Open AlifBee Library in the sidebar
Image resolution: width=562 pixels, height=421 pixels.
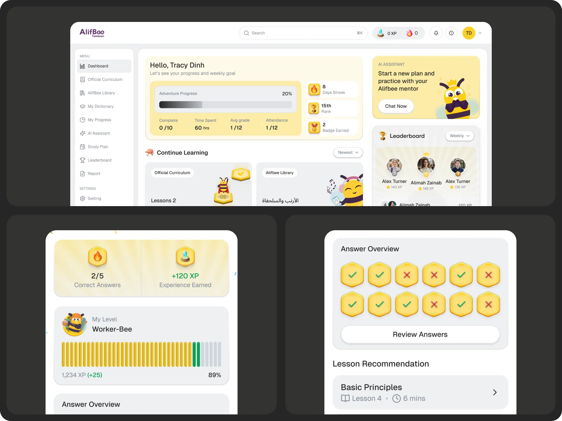pyautogui.click(x=104, y=93)
